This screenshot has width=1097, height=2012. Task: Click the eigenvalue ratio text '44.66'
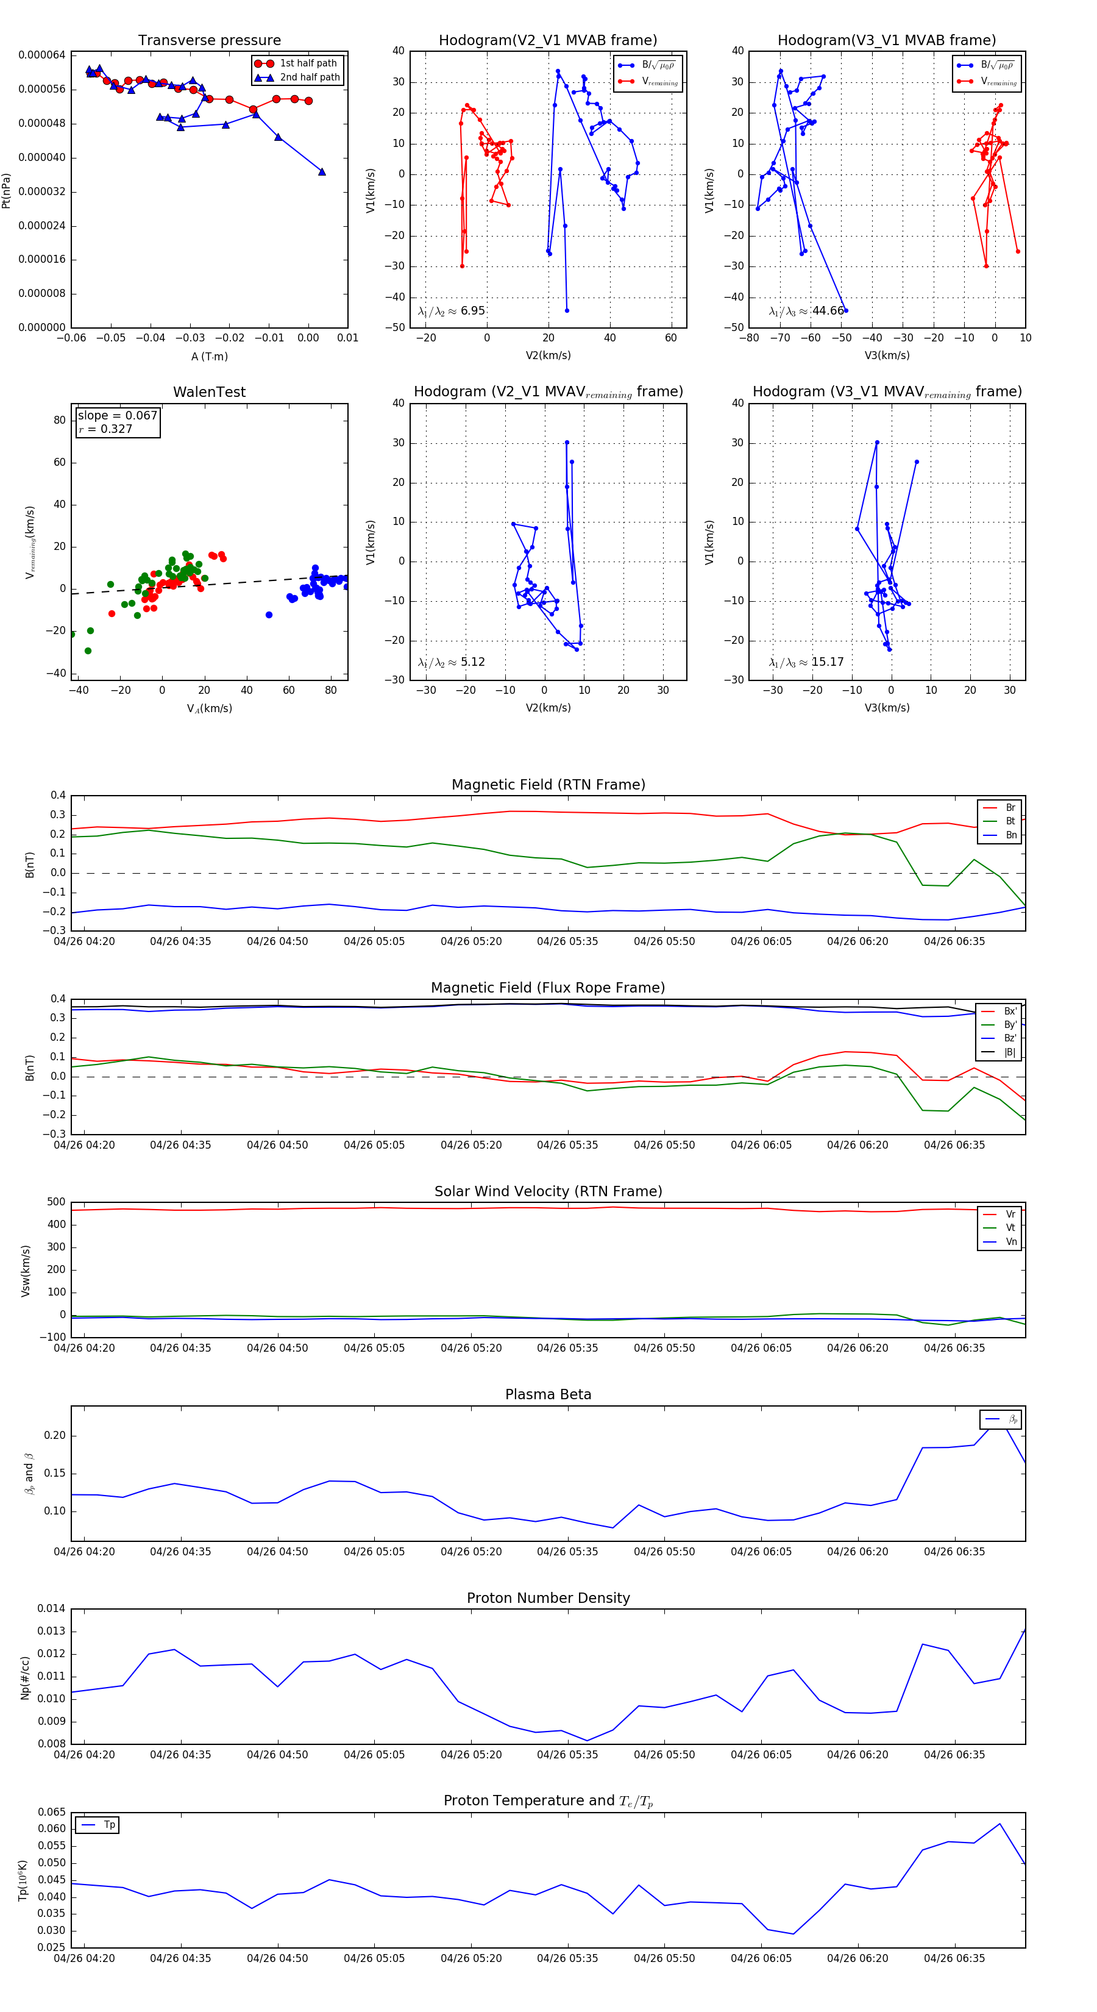pos(828,311)
